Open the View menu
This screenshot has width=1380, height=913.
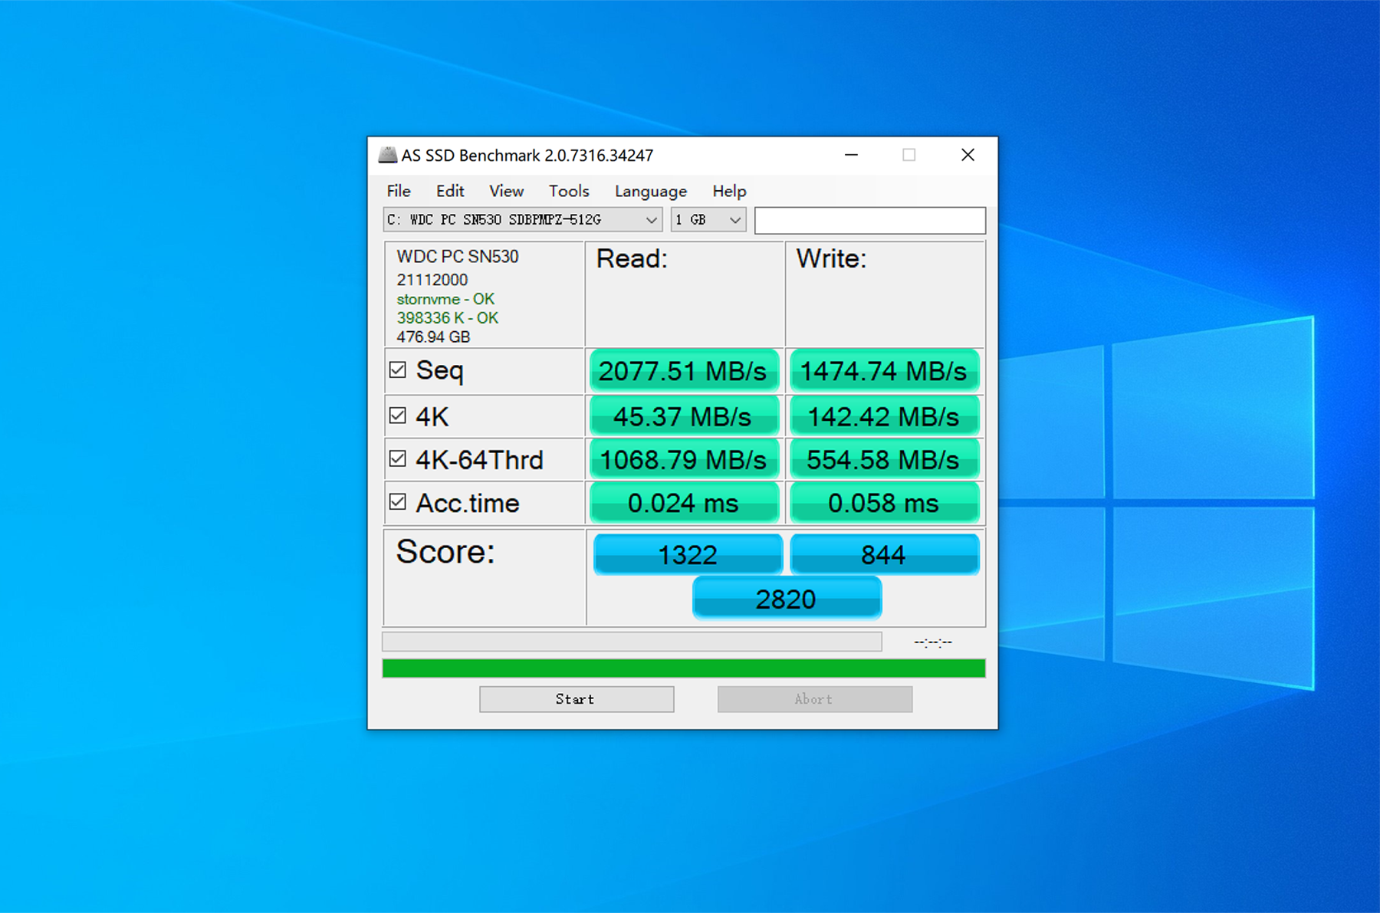[x=506, y=191]
